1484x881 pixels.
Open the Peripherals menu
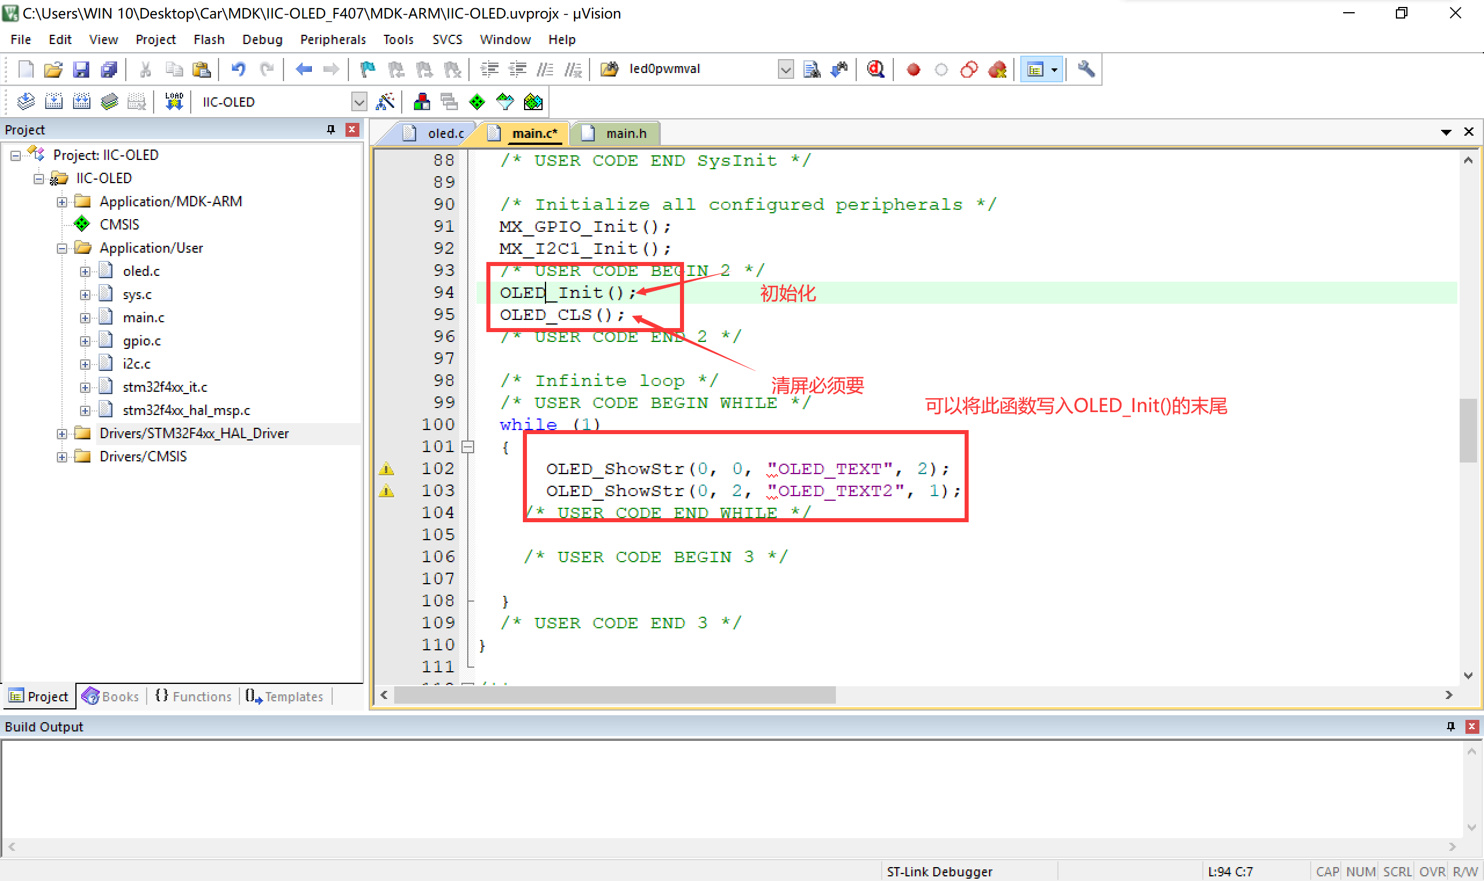333,39
